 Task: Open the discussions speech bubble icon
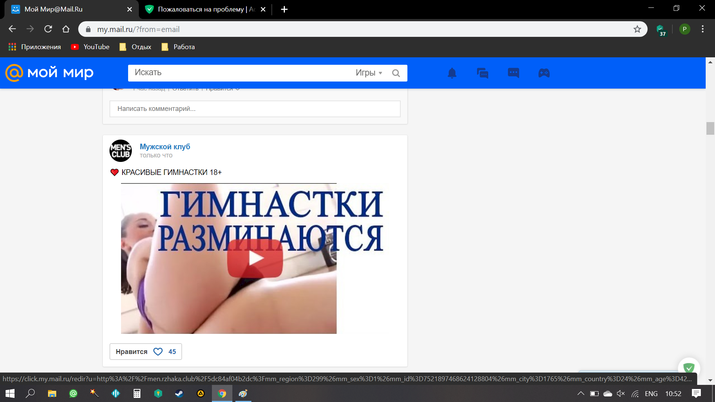point(514,73)
